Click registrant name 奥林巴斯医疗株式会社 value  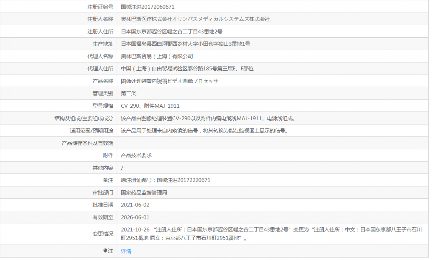(195, 19)
